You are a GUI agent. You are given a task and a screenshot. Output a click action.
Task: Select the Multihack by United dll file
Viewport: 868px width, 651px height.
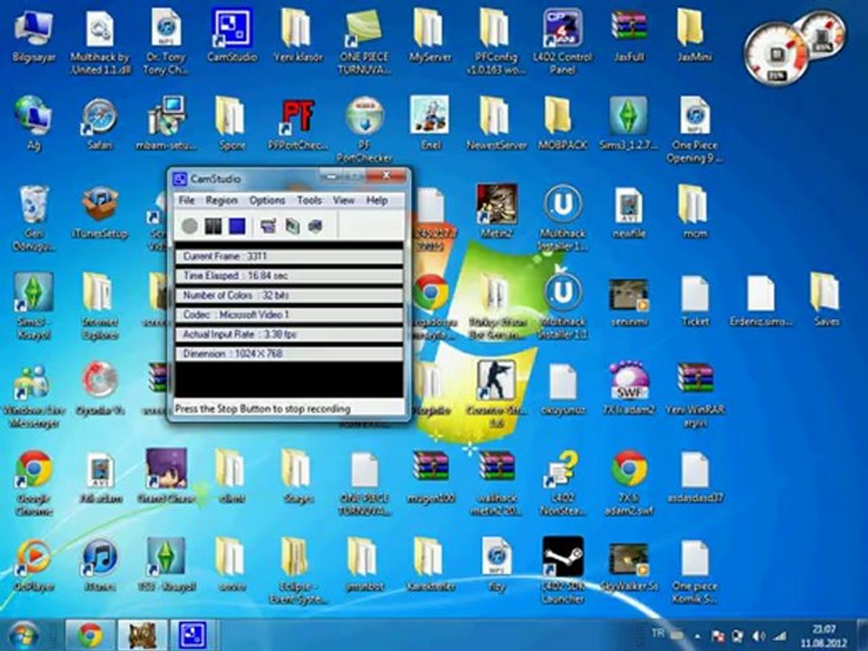[x=99, y=42]
